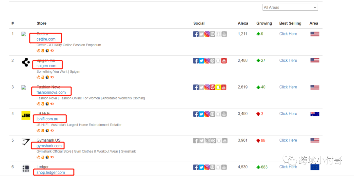
Task: Click the Alexa rank 2,488
Action: tap(243, 61)
